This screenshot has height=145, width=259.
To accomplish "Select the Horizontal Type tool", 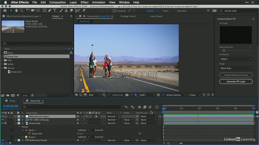I will pyautogui.click(x=55, y=11).
